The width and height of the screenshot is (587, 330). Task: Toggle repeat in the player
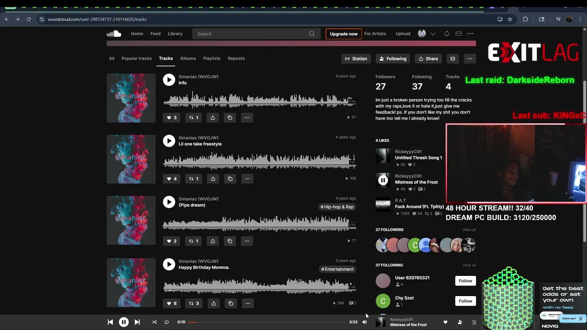166,322
